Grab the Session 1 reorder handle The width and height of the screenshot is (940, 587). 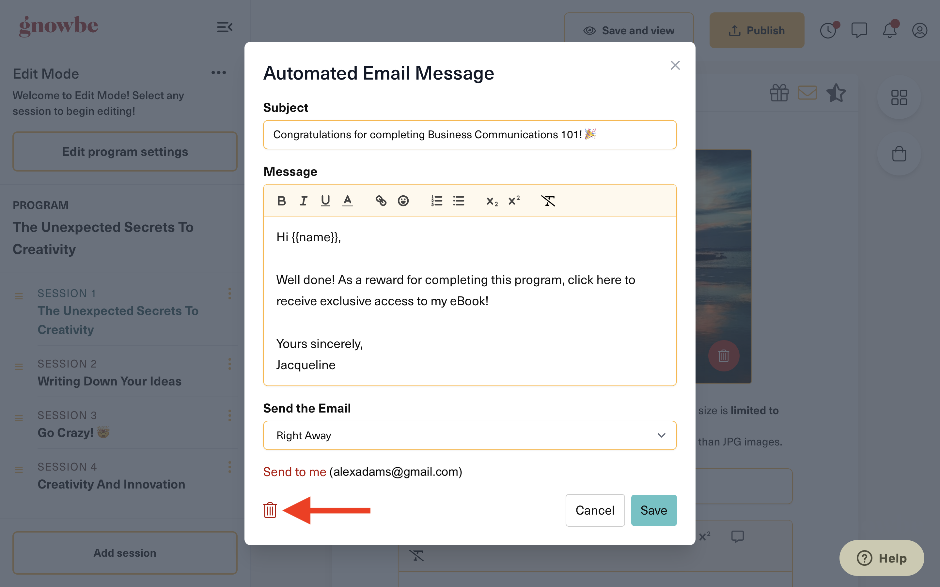point(19,296)
